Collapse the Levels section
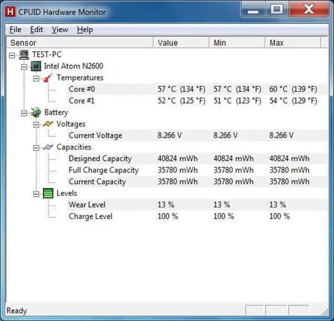Screen dimensions: 334x321 click(x=36, y=194)
